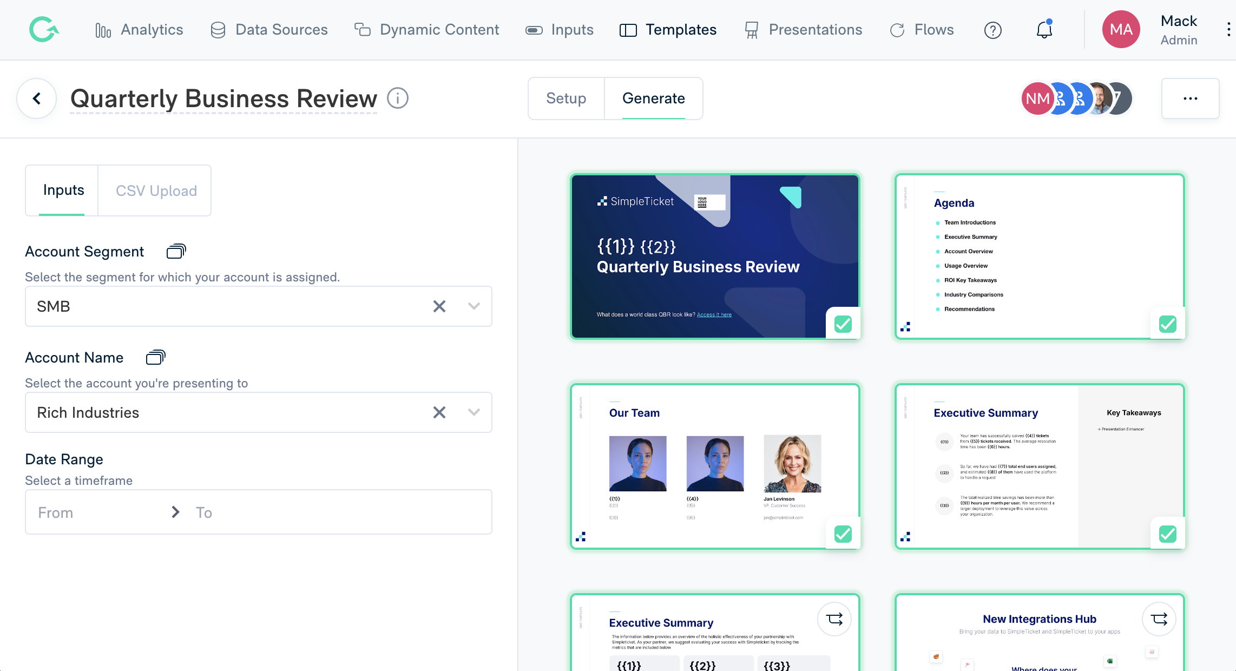Click the Rich Industries account field

click(x=259, y=412)
